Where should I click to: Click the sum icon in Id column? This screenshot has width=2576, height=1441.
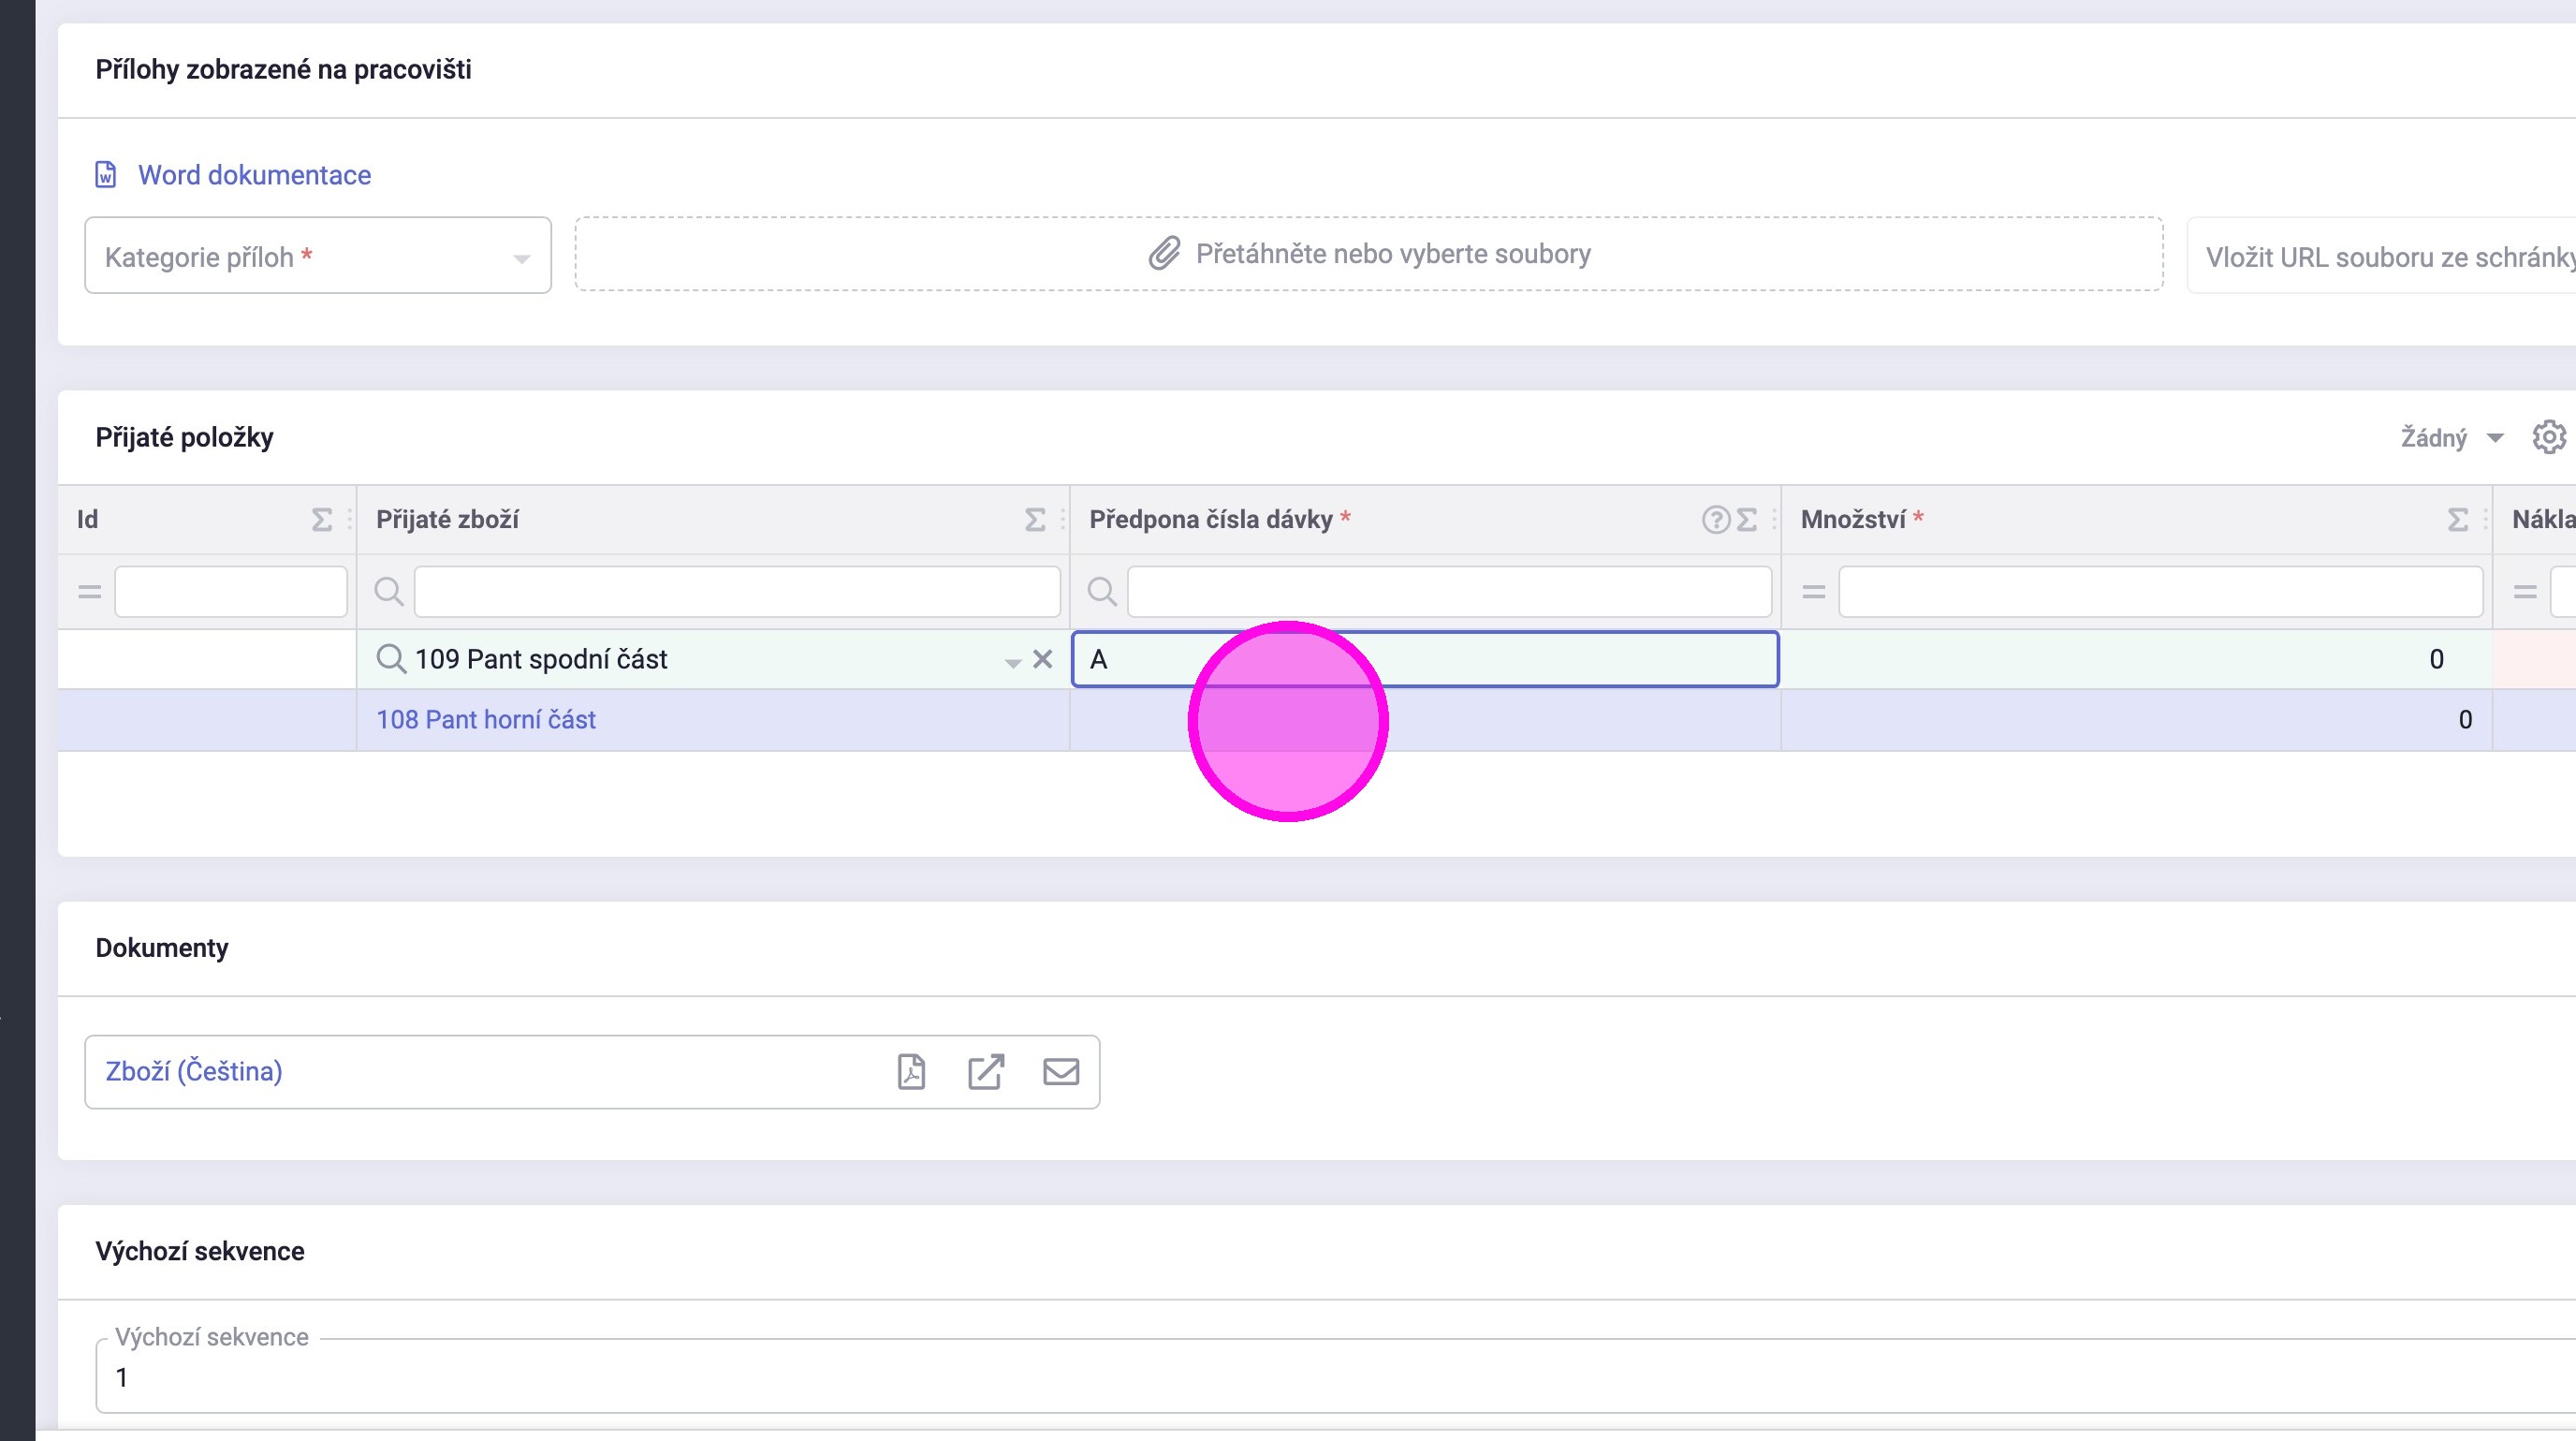click(321, 520)
